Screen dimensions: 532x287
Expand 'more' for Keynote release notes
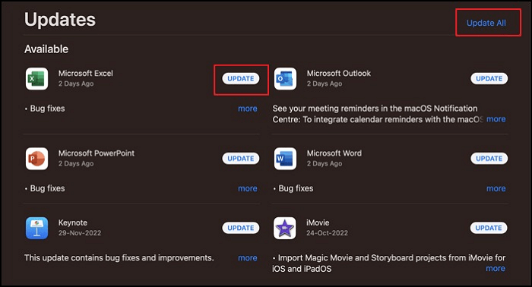[248, 258]
